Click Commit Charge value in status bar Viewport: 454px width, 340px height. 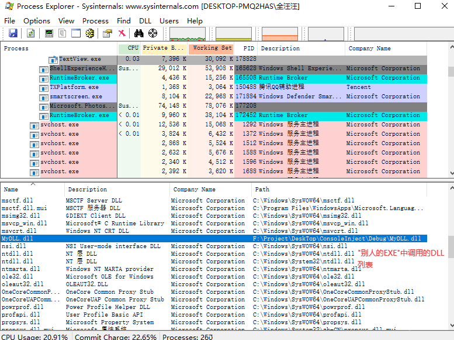click(116, 337)
